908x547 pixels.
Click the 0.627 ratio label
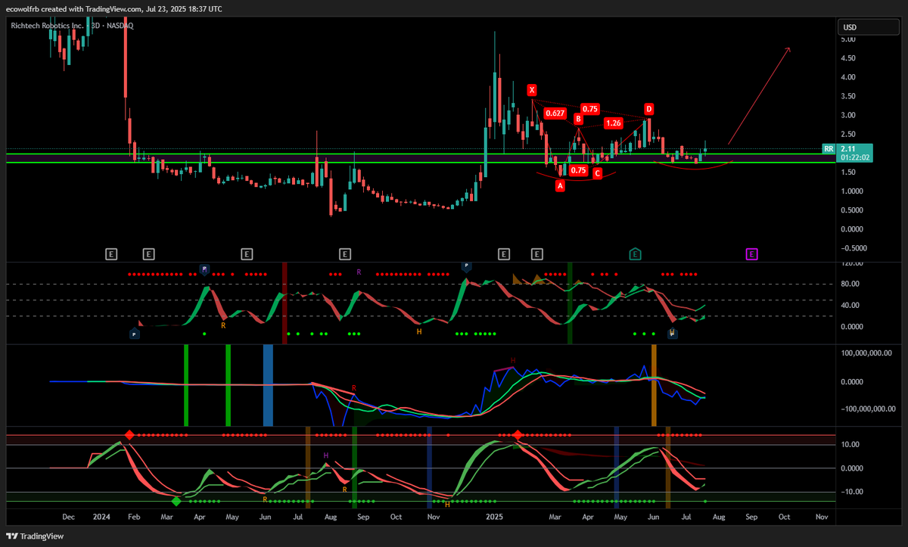pyautogui.click(x=555, y=113)
